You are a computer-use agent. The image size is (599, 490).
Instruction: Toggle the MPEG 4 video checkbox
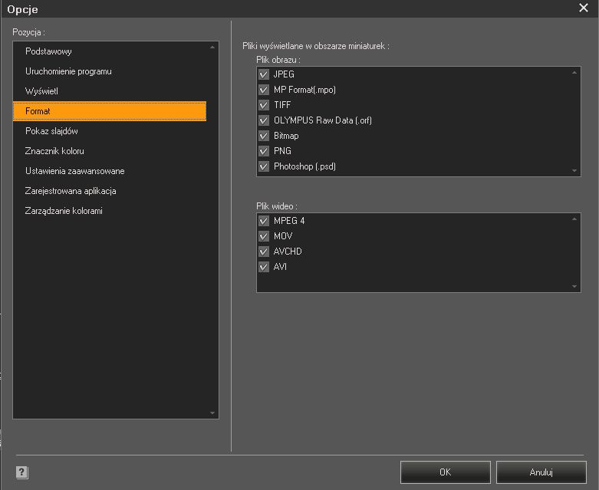[264, 221]
